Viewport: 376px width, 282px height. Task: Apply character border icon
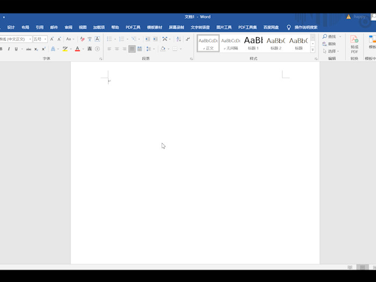coord(97,39)
